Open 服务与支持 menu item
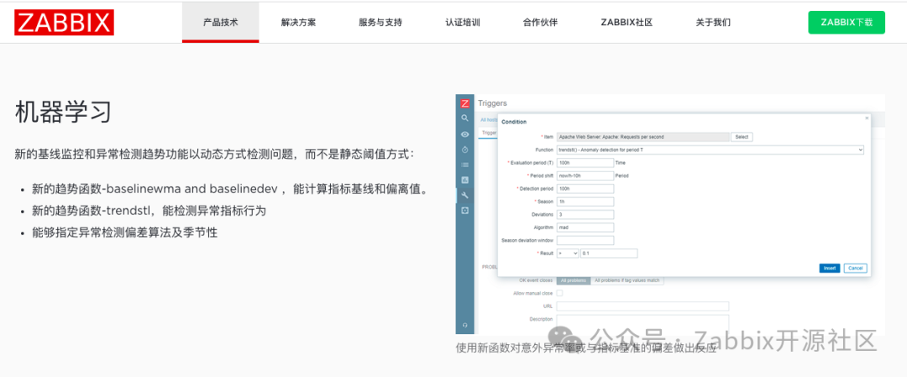This screenshot has width=907, height=377. 380,23
